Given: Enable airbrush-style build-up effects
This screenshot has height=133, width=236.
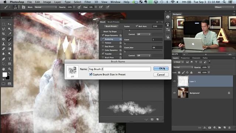Looking at the screenshot, I should [101, 7].
